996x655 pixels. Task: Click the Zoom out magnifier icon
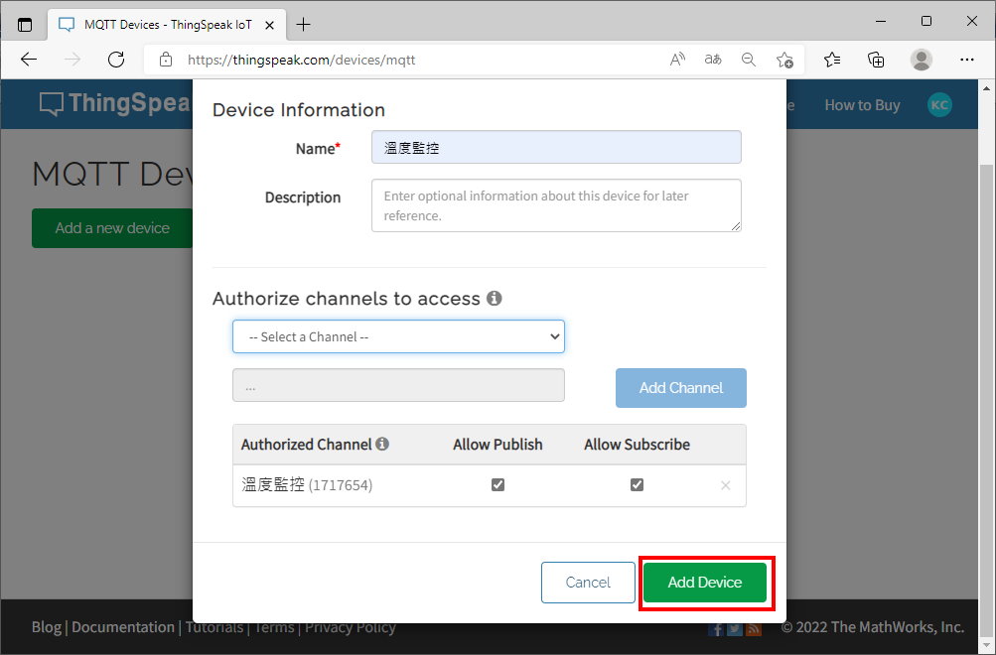click(x=749, y=60)
